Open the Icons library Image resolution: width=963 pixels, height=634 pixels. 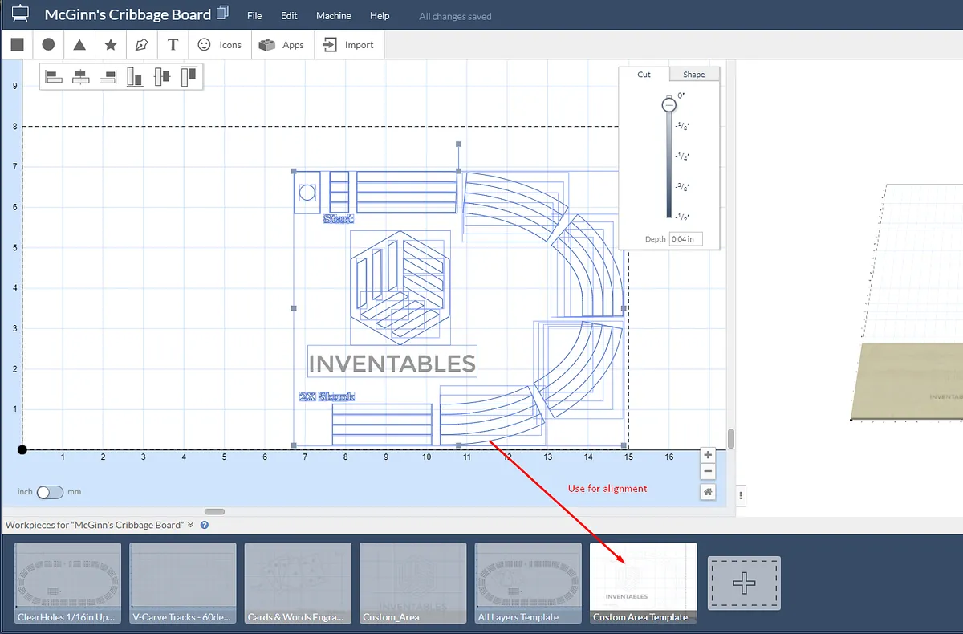[220, 45]
